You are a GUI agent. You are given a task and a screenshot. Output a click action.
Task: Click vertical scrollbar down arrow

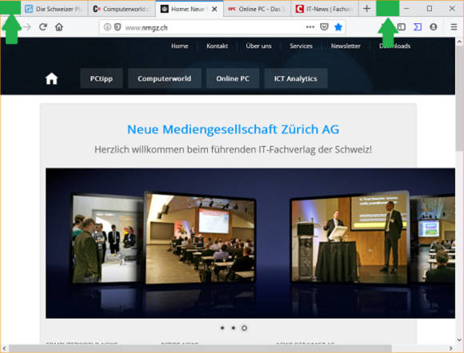pyautogui.click(x=459, y=340)
